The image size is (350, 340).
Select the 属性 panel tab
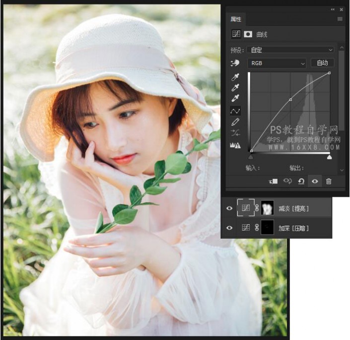click(235, 19)
